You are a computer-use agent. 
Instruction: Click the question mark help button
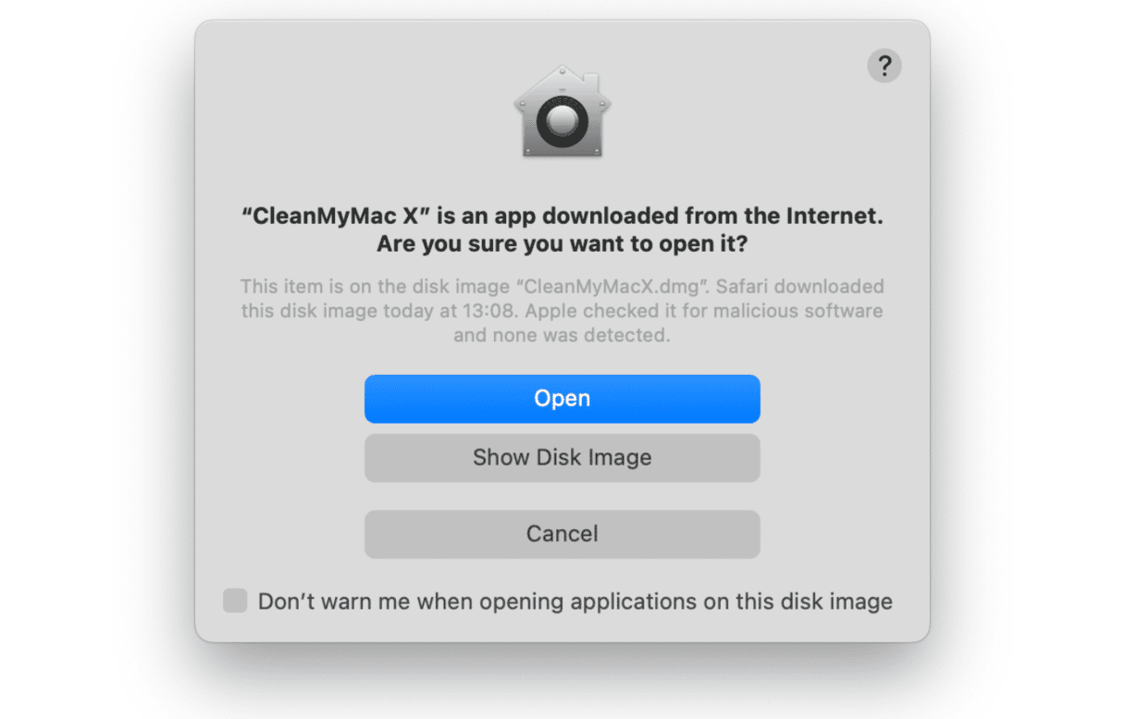pyautogui.click(x=884, y=66)
